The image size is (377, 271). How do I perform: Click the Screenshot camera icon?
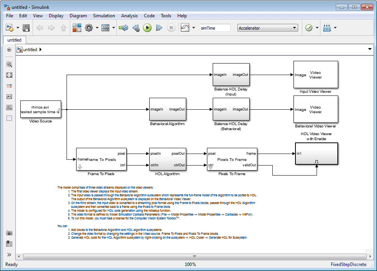click(9, 233)
